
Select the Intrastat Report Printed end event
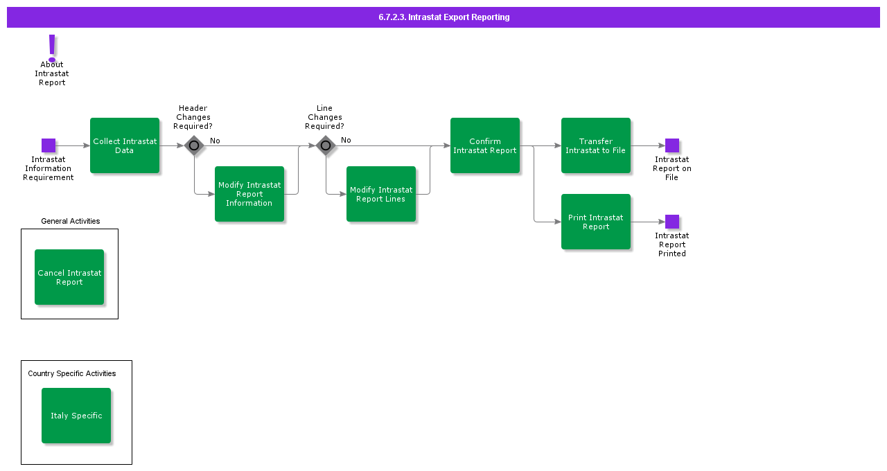[x=672, y=222]
